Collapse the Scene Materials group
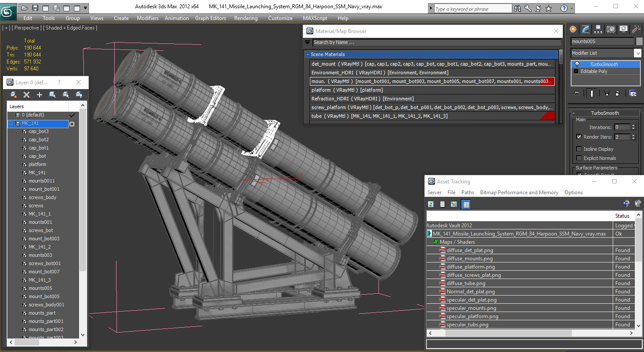 pyautogui.click(x=307, y=54)
